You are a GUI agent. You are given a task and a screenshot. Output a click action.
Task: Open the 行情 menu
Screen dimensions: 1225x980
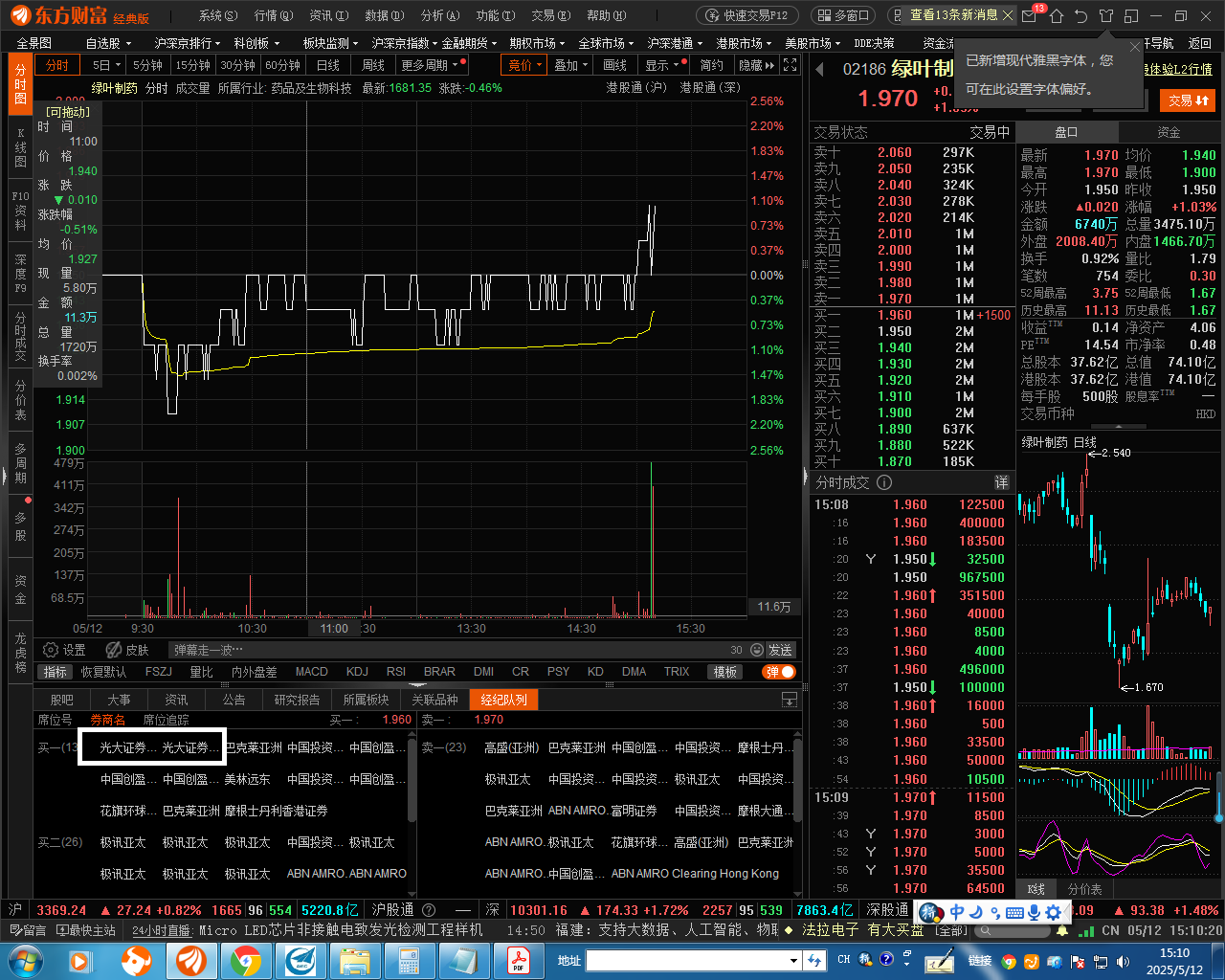tap(273, 15)
